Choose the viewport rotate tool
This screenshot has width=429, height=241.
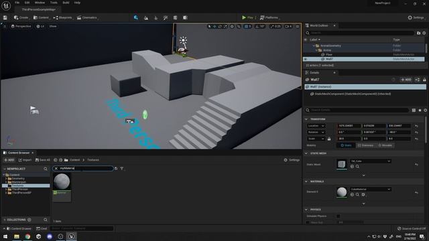(220, 27)
